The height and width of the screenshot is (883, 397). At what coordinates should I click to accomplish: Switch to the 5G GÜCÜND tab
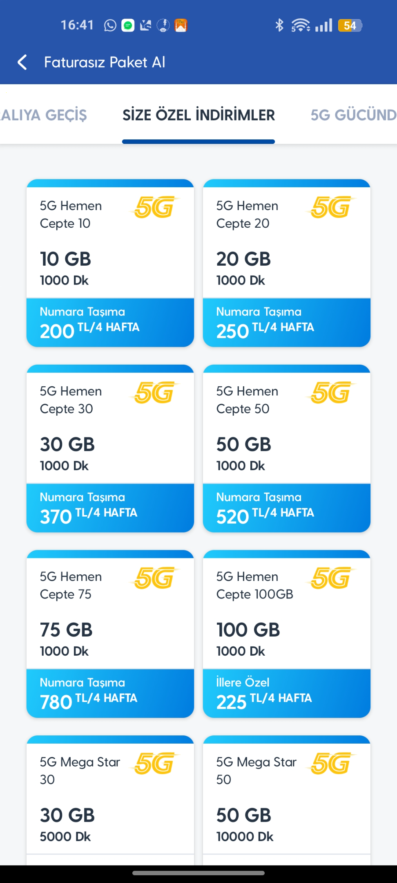[353, 115]
